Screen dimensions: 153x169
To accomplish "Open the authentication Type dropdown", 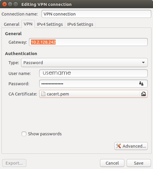I will click(84, 63).
